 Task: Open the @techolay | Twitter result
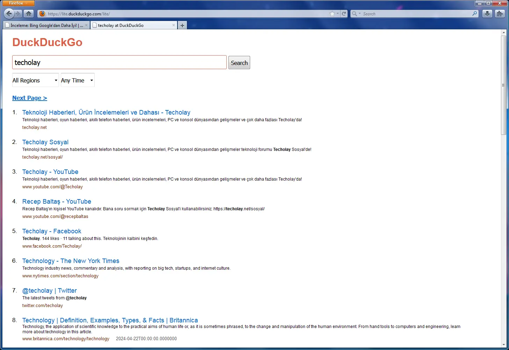[x=50, y=291]
